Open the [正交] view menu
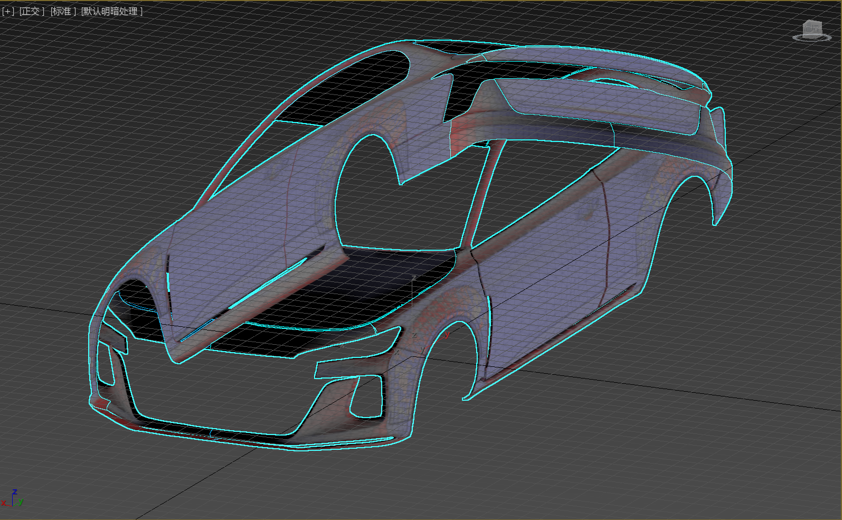 coord(32,11)
